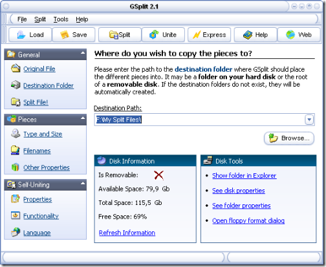Collapse the General sidebar panel
The image size is (326, 267).
[x=83, y=53]
